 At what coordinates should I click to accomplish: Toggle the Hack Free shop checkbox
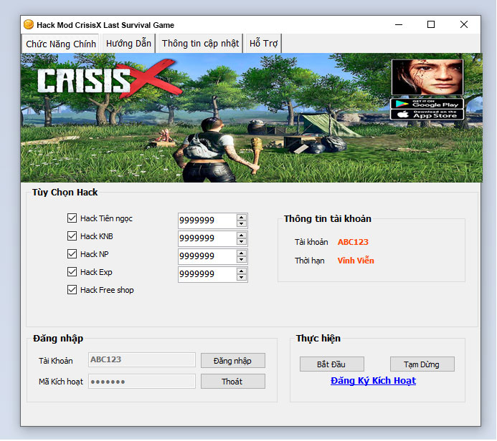(72, 290)
